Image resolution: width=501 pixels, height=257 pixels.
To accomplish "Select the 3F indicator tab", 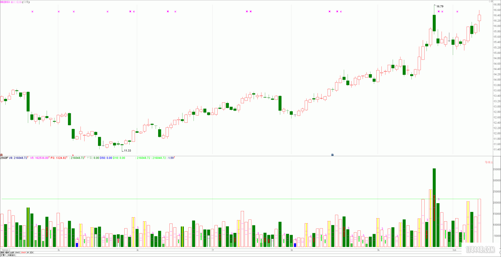I will coord(28,252).
